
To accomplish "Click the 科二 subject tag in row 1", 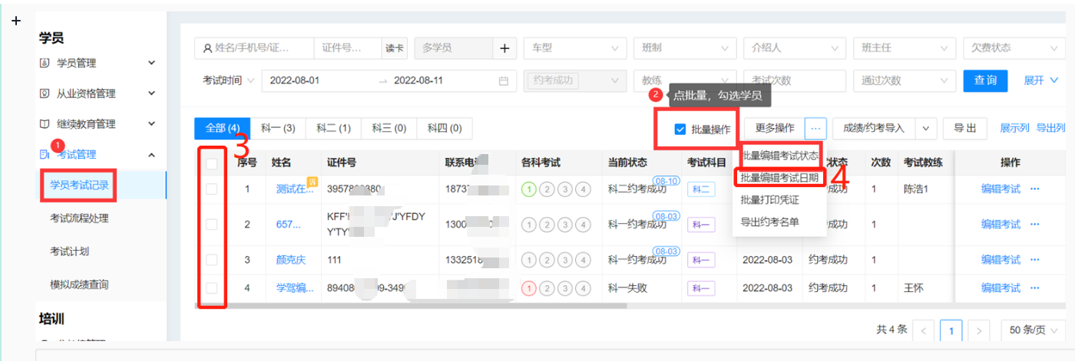I will tap(701, 189).
